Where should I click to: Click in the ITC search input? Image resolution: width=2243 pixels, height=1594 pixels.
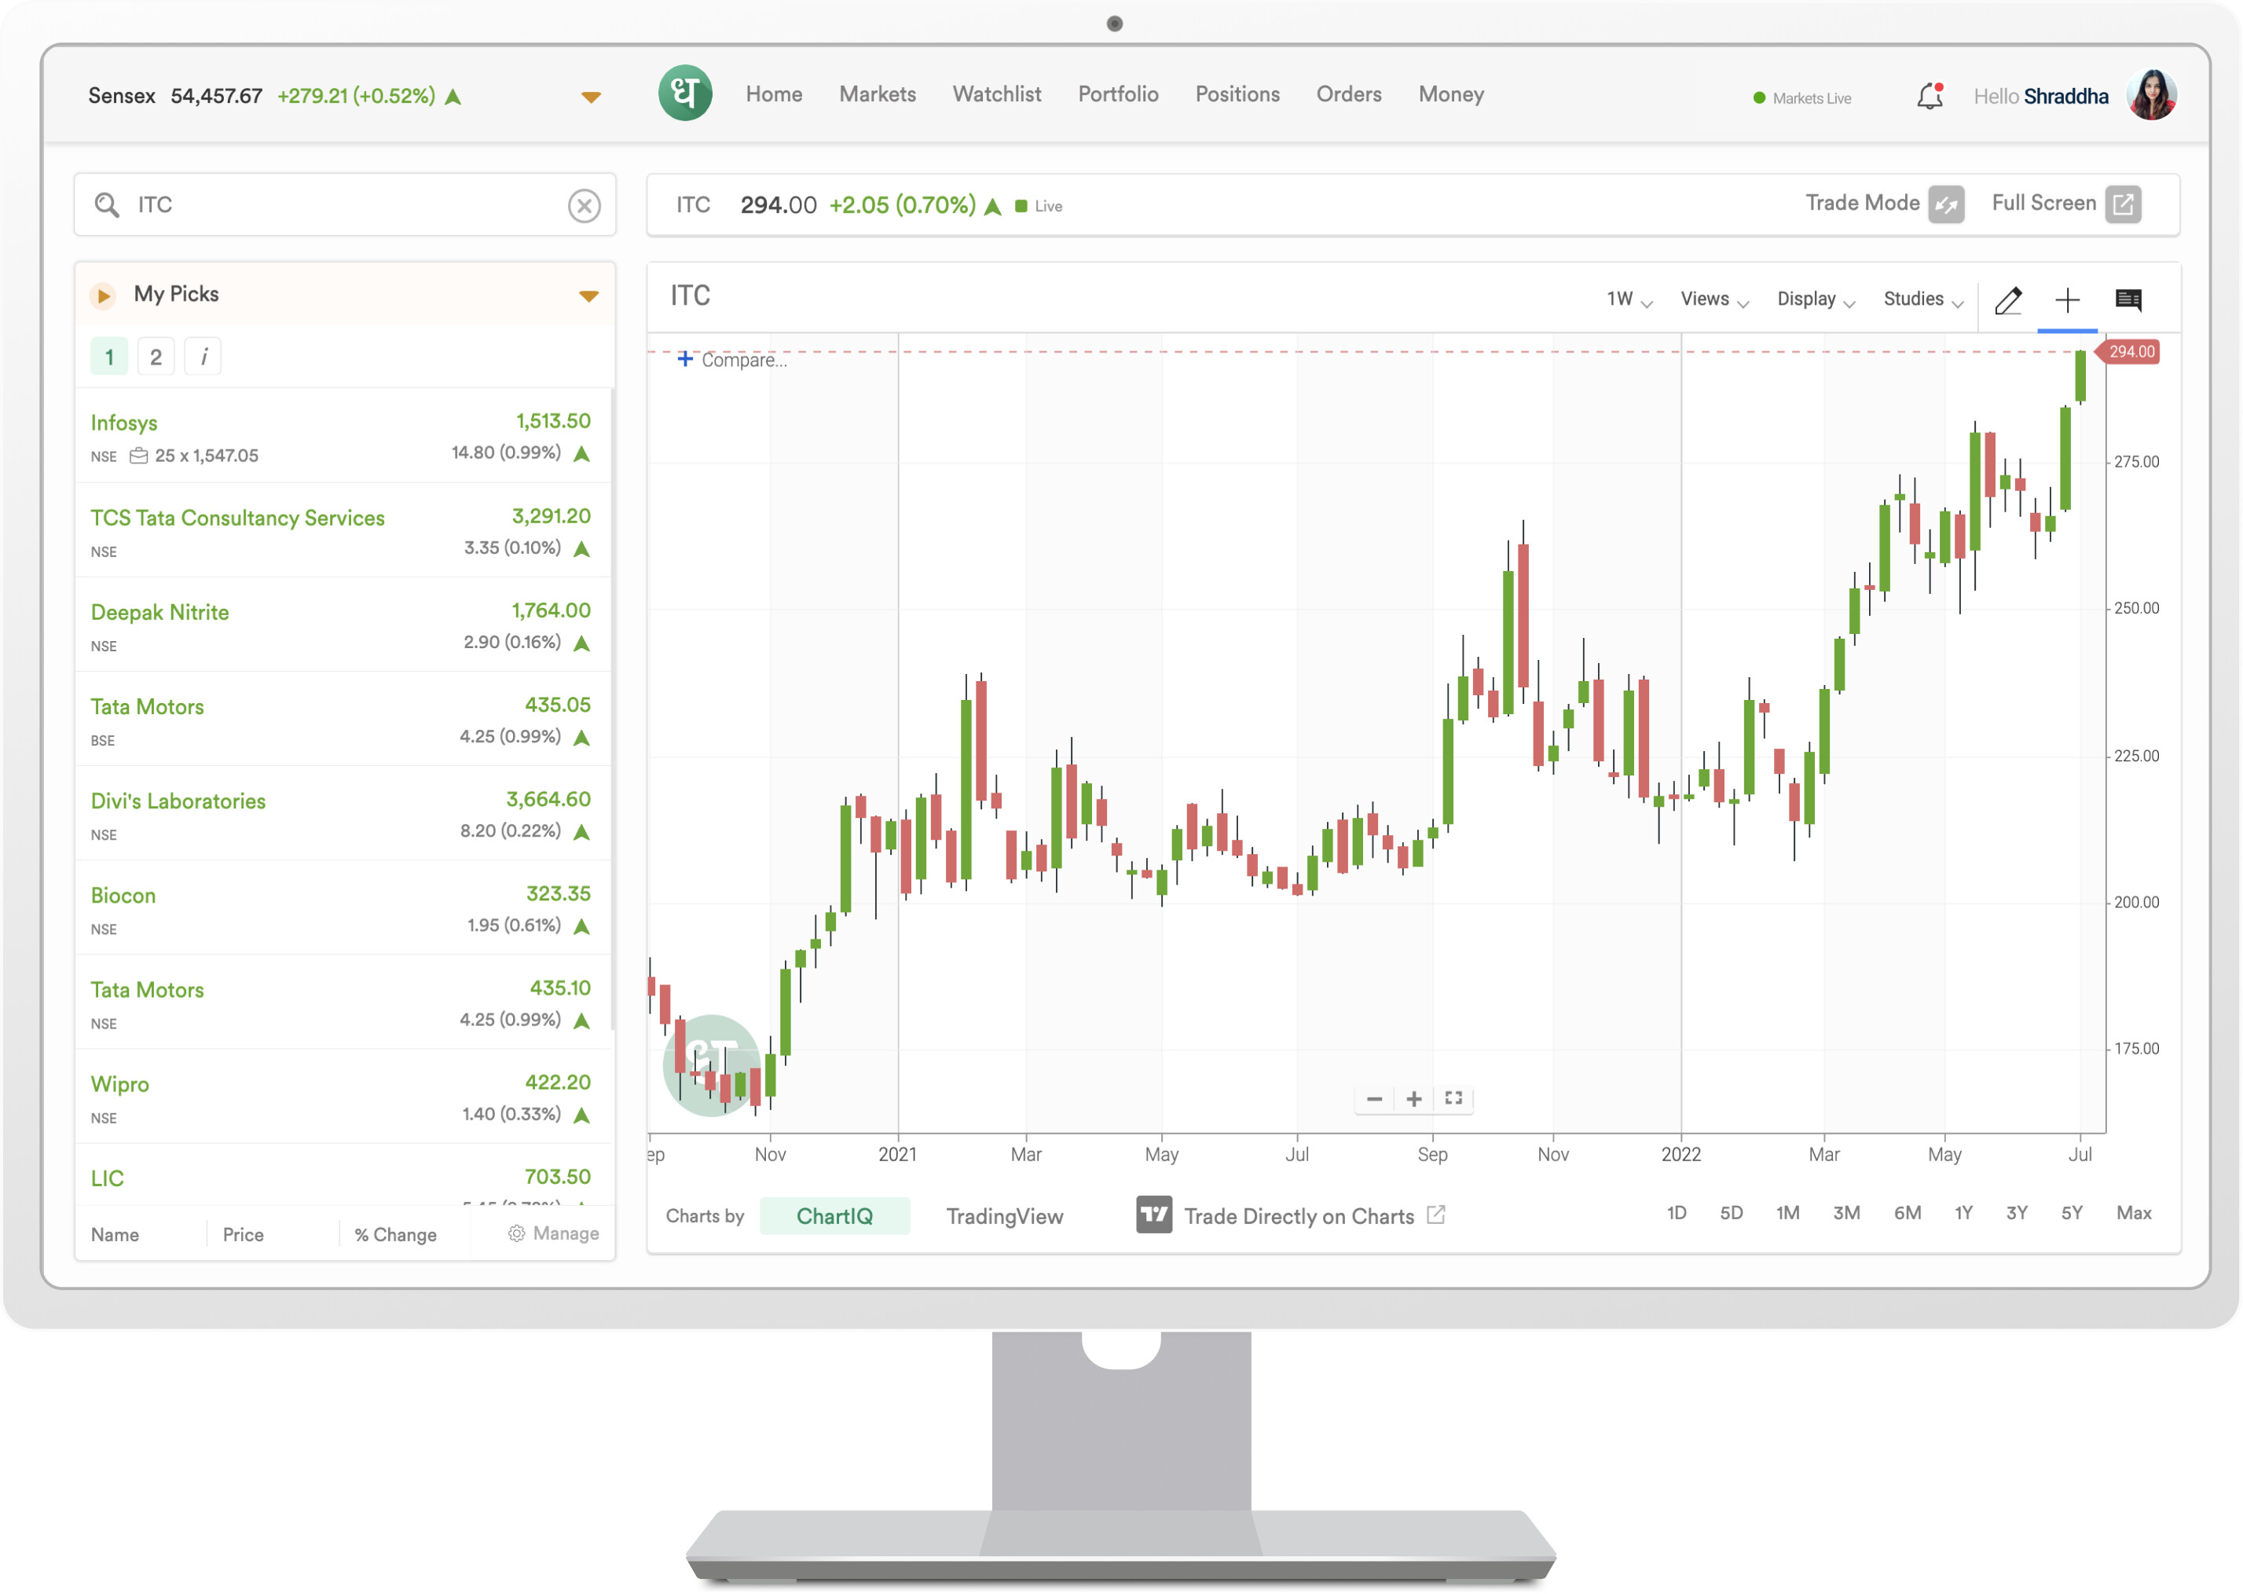[x=345, y=205]
